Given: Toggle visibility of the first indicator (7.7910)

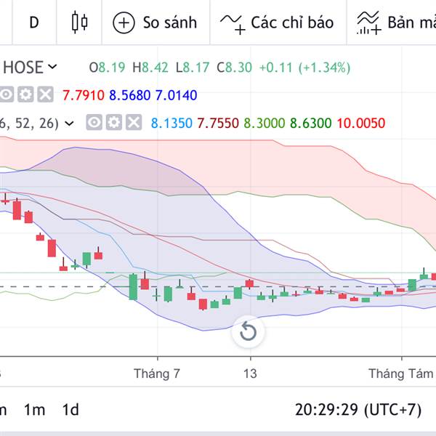Looking at the screenshot, I should click(x=7, y=94).
